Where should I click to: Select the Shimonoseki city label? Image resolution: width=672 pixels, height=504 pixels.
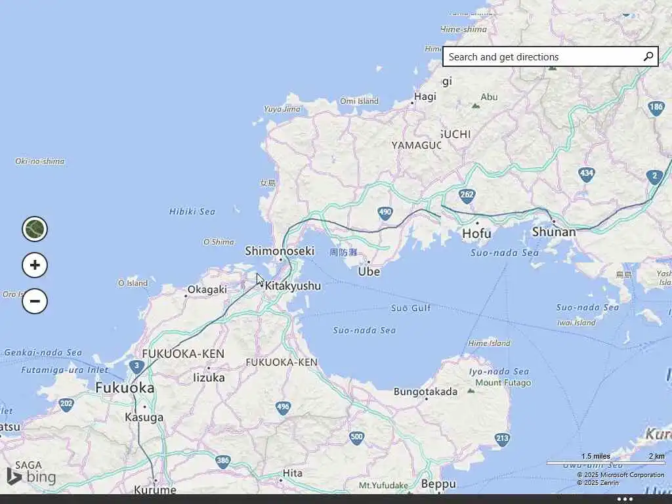(x=280, y=251)
